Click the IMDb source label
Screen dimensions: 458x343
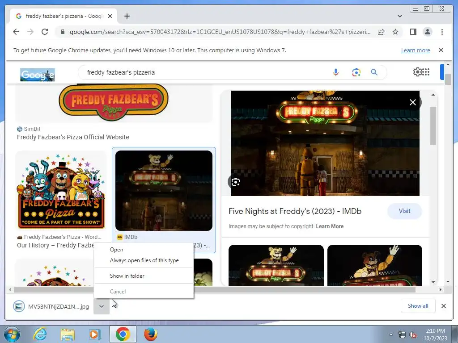pyautogui.click(x=131, y=237)
